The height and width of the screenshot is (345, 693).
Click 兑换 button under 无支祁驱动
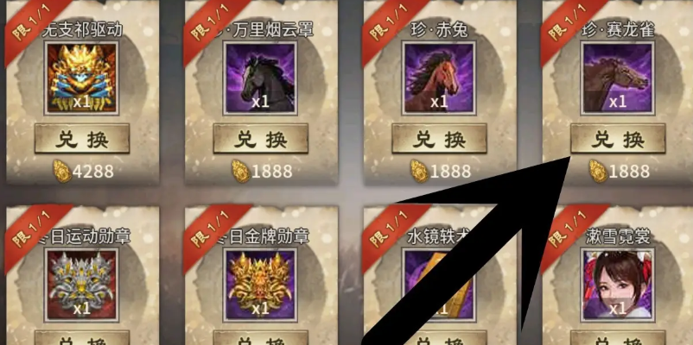[x=82, y=139]
